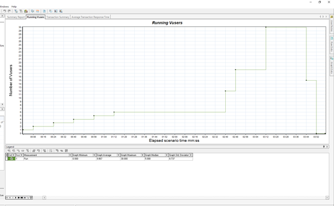This screenshot has height=206, width=334.
Task: Open the Graph Average column filter dropdown
Action: click(x=118, y=155)
